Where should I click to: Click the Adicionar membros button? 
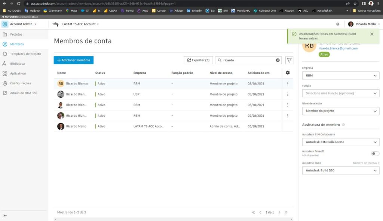click(74, 60)
